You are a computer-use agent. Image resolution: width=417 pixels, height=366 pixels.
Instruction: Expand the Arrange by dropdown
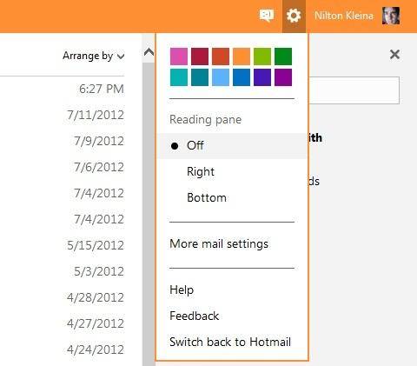[94, 56]
